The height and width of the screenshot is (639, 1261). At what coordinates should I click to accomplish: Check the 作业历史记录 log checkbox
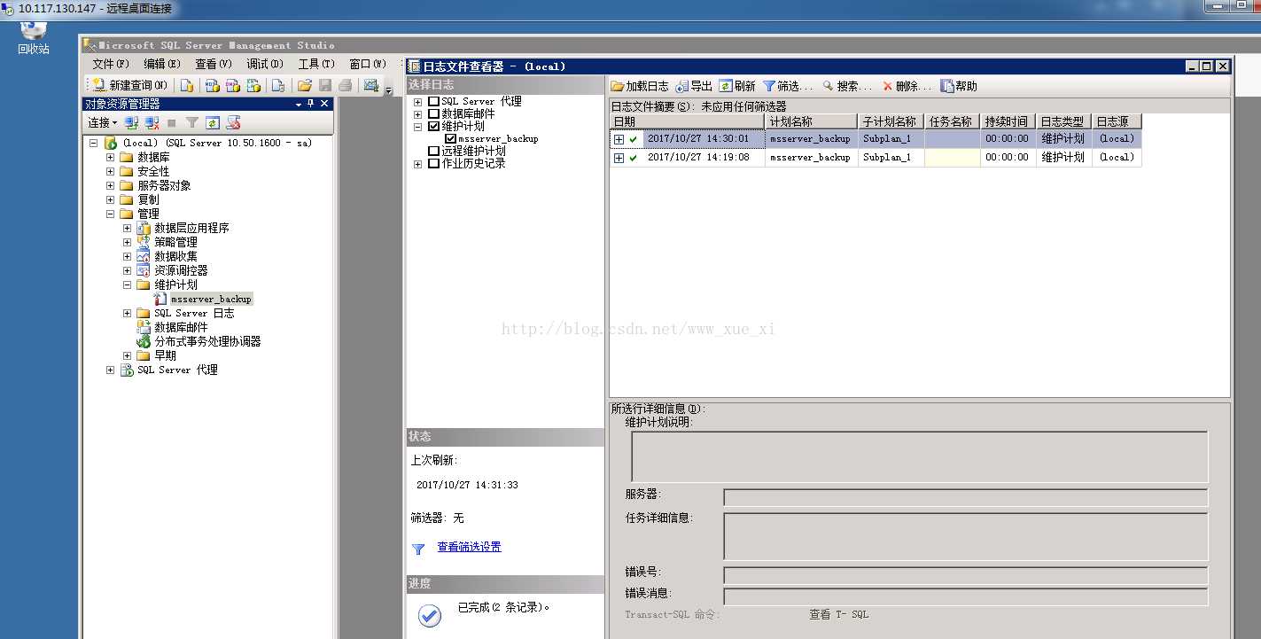point(433,164)
